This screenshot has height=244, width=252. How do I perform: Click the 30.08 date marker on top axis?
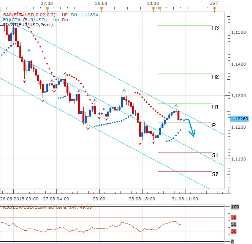pos(152,3)
